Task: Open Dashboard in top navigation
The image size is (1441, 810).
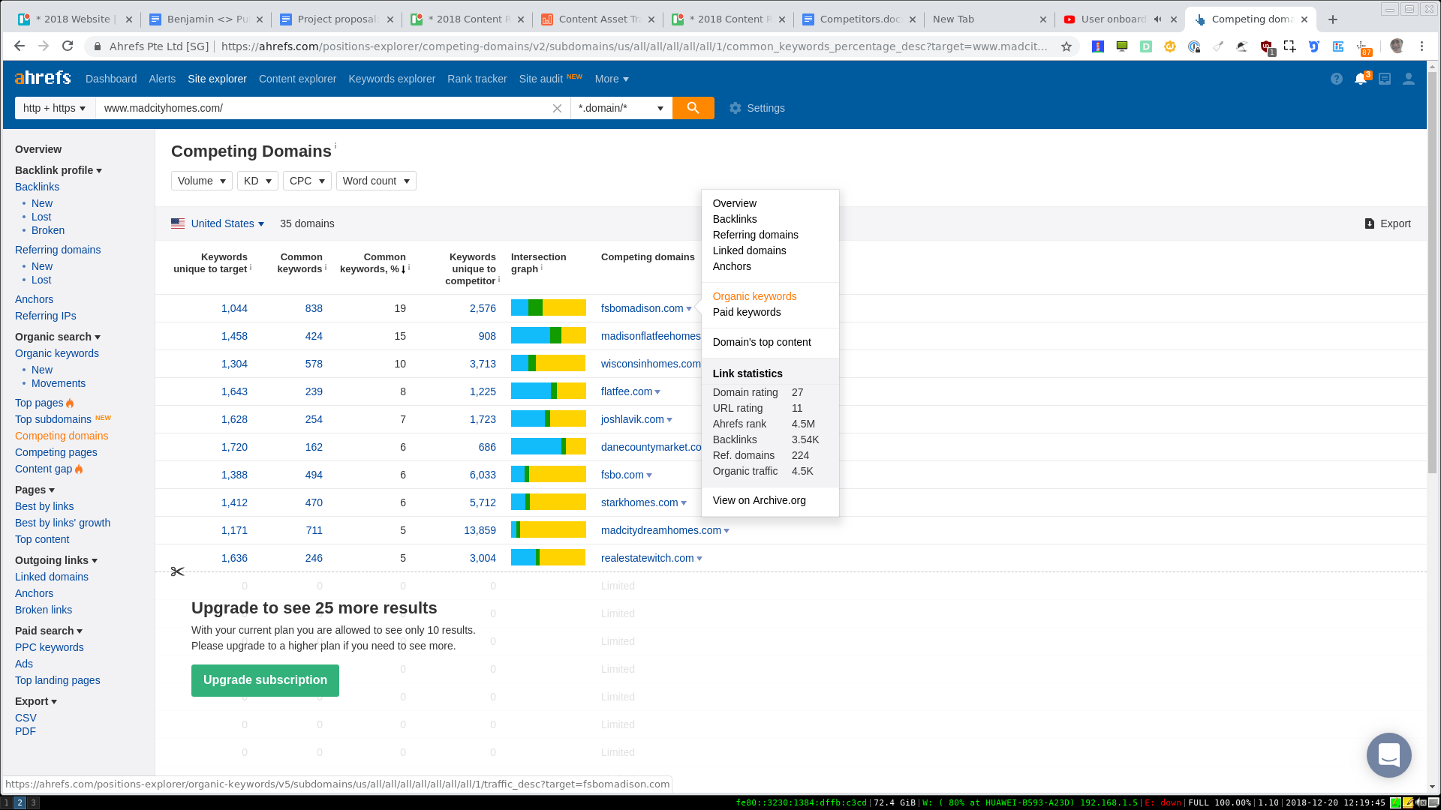Action: coord(111,79)
